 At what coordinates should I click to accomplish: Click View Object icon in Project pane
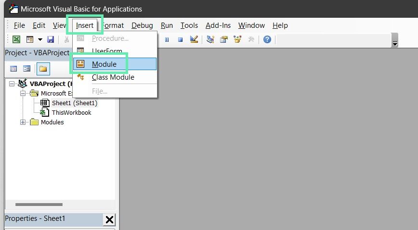click(26, 69)
